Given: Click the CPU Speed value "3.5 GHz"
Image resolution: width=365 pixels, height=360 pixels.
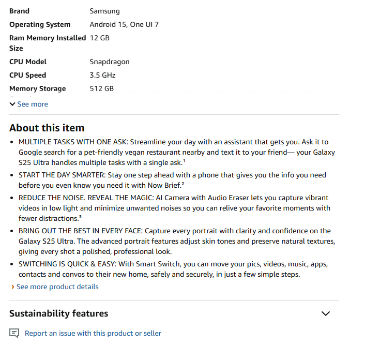Looking at the screenshot, I should pos(102,75).
